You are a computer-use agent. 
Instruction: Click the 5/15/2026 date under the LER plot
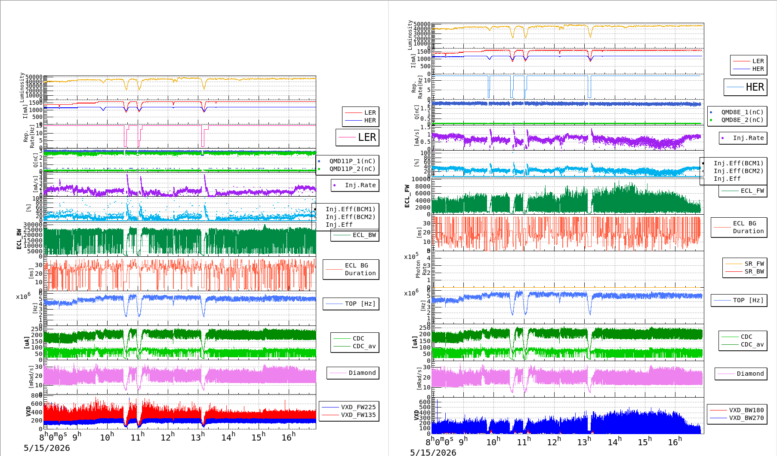46,448
